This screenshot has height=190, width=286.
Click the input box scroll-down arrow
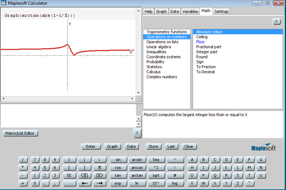point(139,124)
